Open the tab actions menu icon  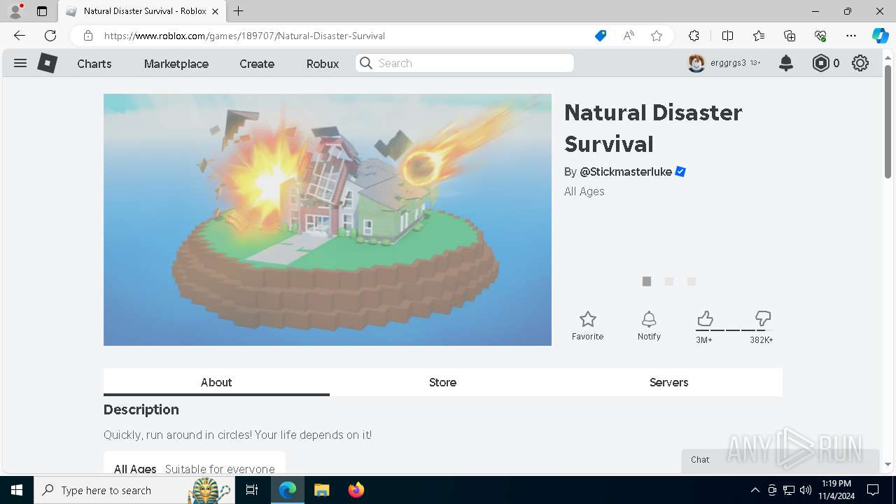[42, 11]
